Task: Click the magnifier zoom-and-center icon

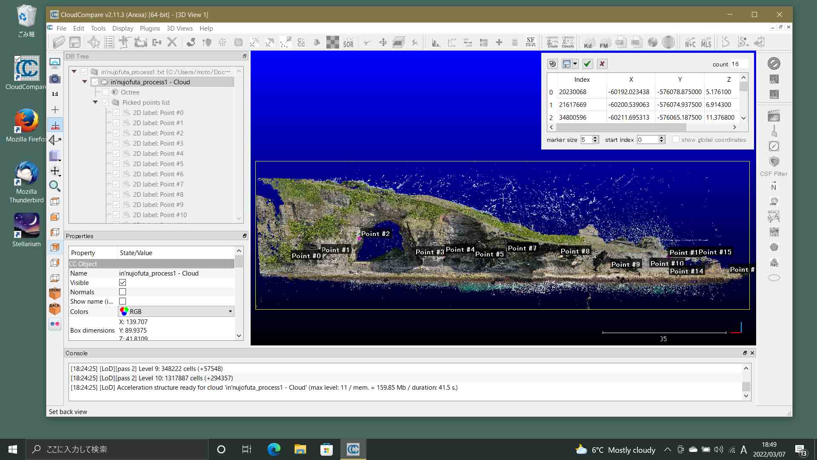Action: point(55,186)
